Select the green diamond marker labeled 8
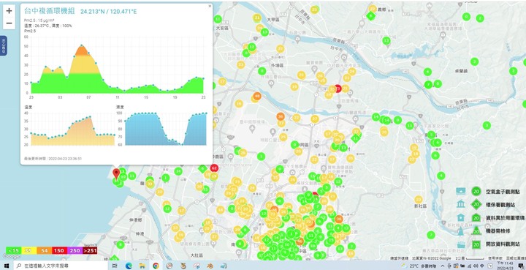The height and width of the screenshot is (270, 526). (x=370, y=15)
